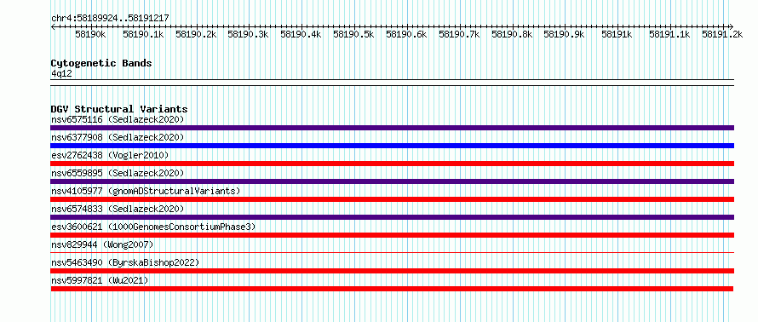Click the 58190.7k ruler tick label
The image size is (758, 322).
click(x=459, y=34)
